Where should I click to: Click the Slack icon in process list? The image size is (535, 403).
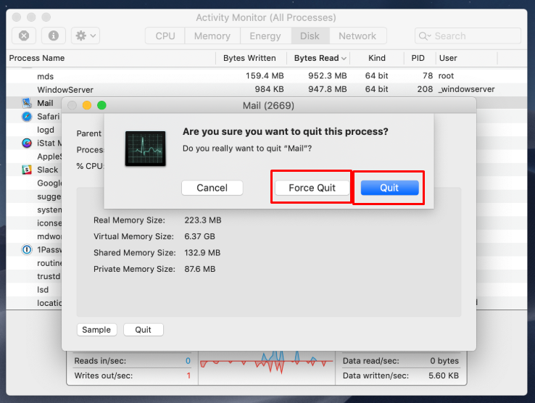[27, 170]
